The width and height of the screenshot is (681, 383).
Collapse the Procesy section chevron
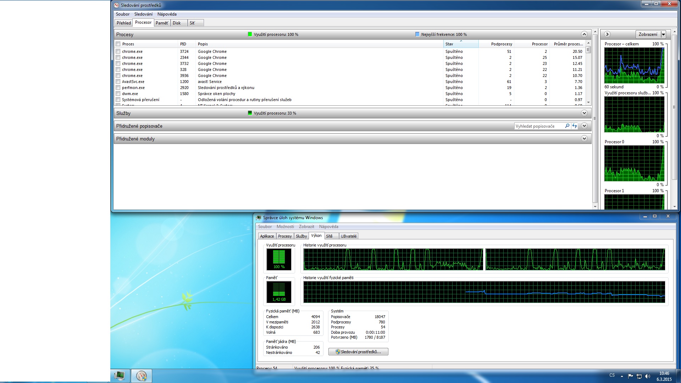584,34
